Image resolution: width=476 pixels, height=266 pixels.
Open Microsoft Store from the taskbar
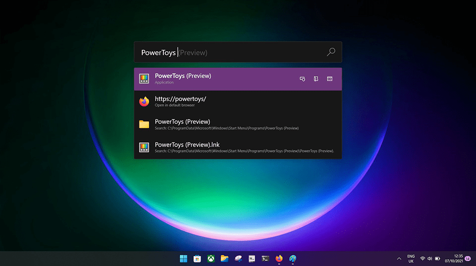coord(198,258)
